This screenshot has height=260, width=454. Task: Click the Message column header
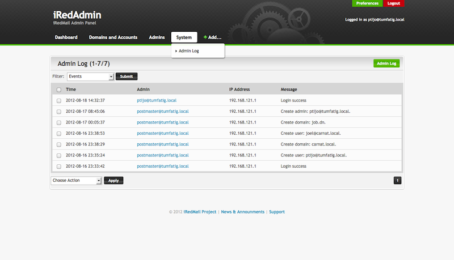click(x=289, y=89)
